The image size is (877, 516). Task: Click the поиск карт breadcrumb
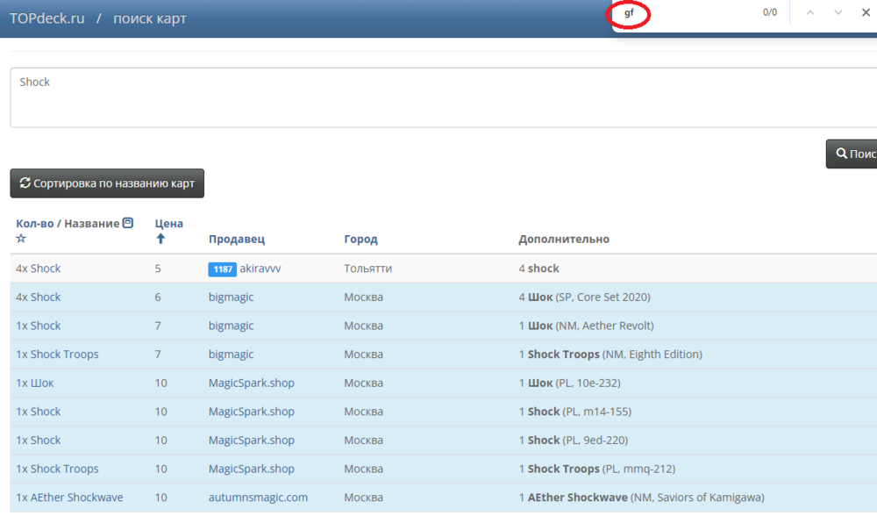tap(149, 18)
